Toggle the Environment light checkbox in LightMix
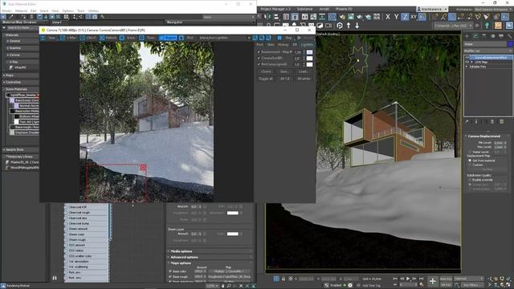 click(x=259, y=52)
